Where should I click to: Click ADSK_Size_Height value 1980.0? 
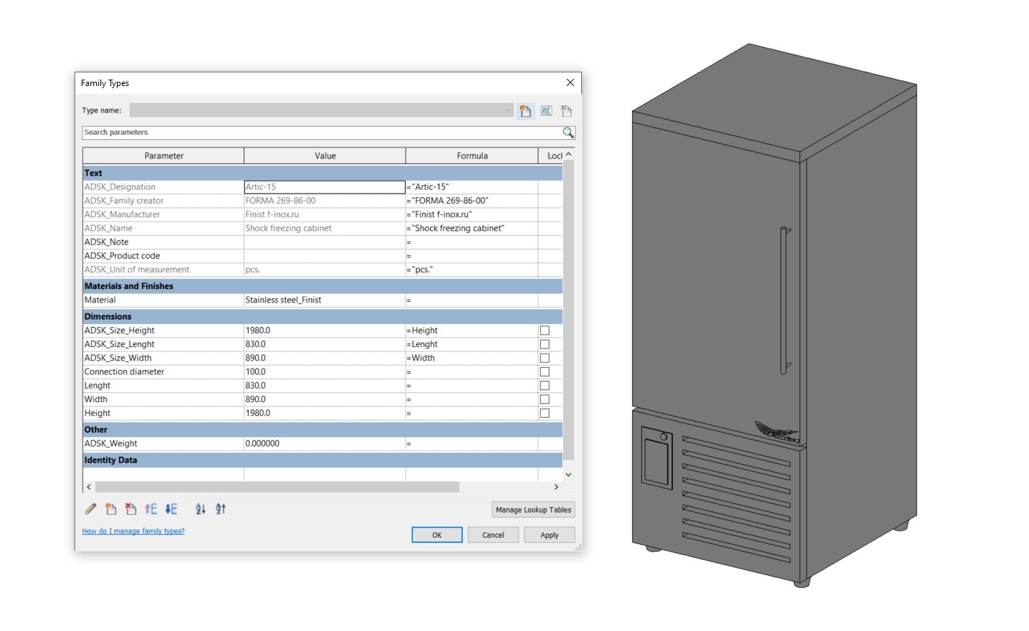click(325, 331)
